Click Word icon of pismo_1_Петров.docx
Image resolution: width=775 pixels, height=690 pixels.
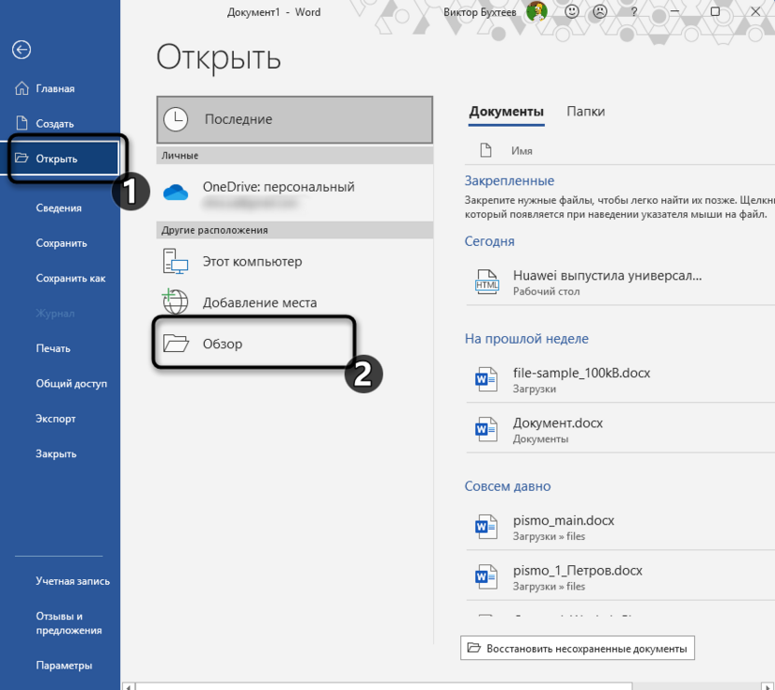pos(486,576)
